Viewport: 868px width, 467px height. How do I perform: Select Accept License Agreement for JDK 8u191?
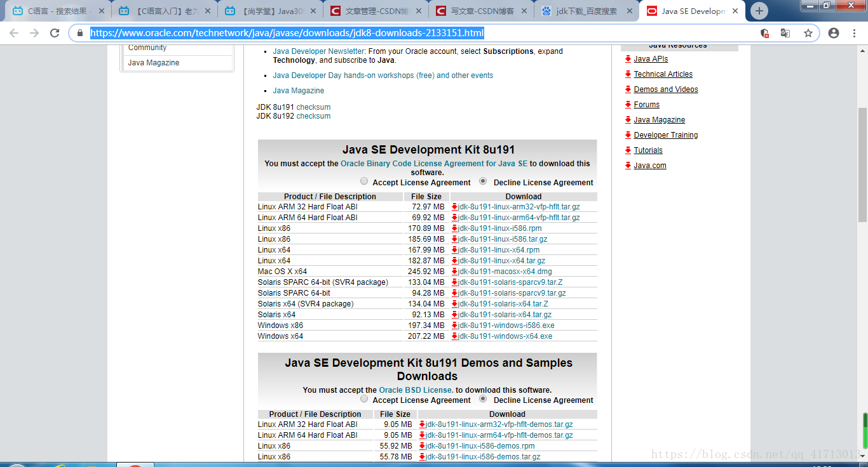pos(364,181)
